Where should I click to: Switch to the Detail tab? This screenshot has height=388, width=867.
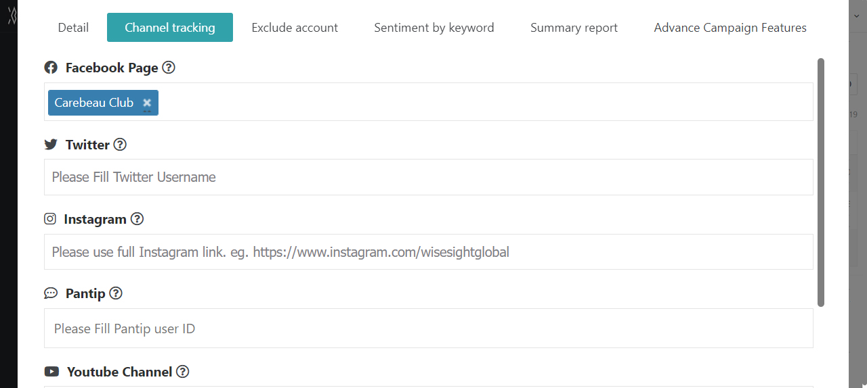[x=73, y=28]
